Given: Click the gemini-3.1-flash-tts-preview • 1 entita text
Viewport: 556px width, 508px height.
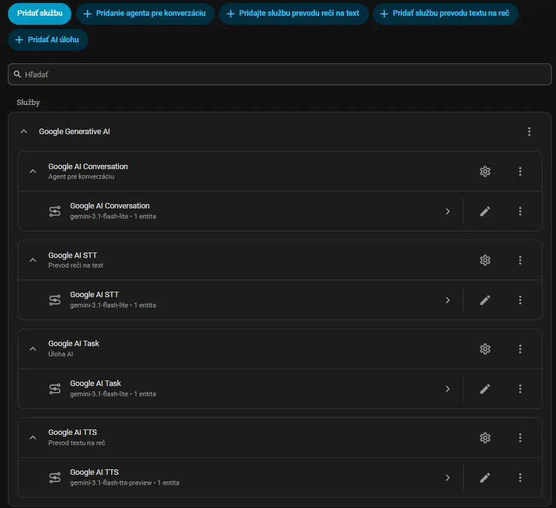Looking at the screenshot, I should click(124, 483).
